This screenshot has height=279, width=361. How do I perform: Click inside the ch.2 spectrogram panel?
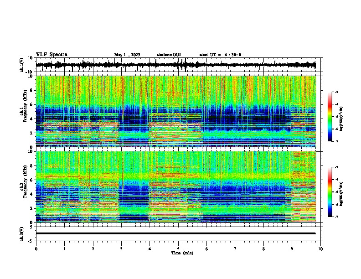coord(175,187)
